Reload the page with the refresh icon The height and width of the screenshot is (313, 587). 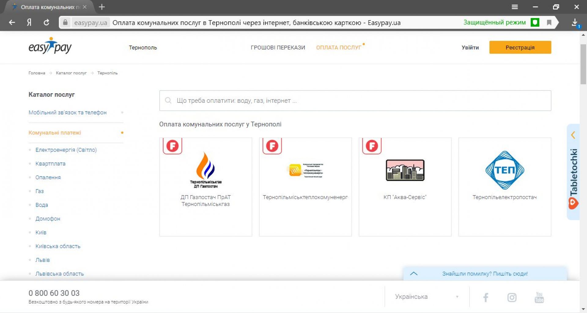(46, 22)
